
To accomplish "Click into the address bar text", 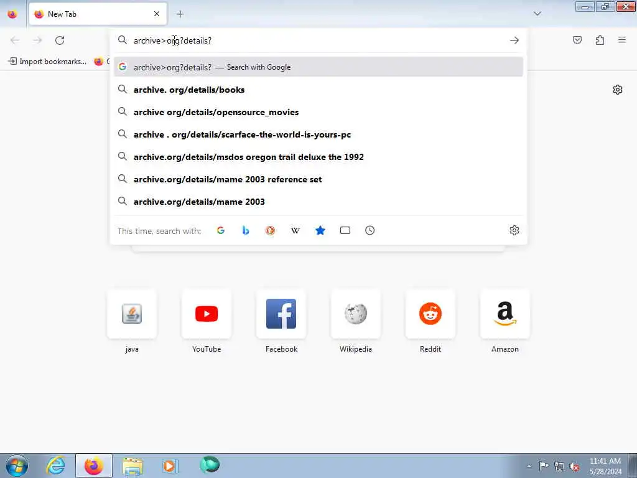I will pos(173,40).
